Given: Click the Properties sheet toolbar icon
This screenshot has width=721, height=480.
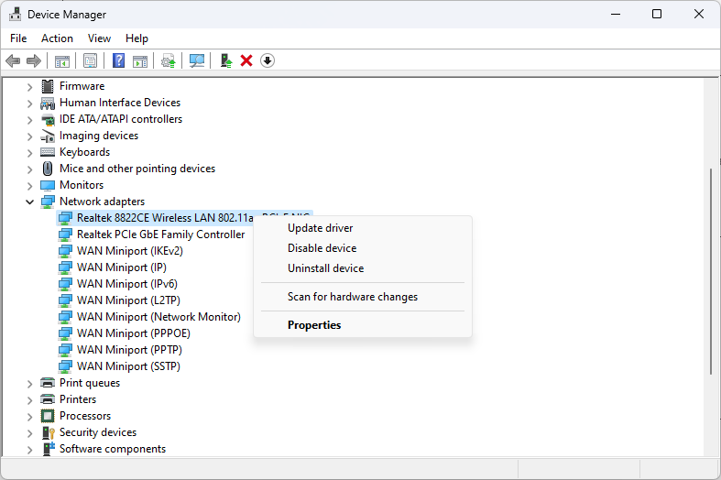Looking at the screenshot, I should click(x=90, y=61).
